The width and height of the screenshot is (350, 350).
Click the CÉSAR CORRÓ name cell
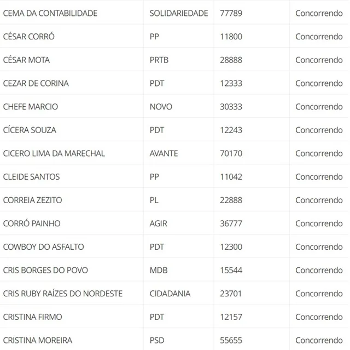click(29, 37)
